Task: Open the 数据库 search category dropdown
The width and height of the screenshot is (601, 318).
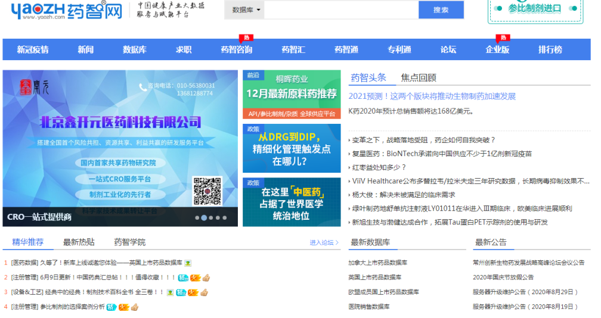Action: click(246, 10)
